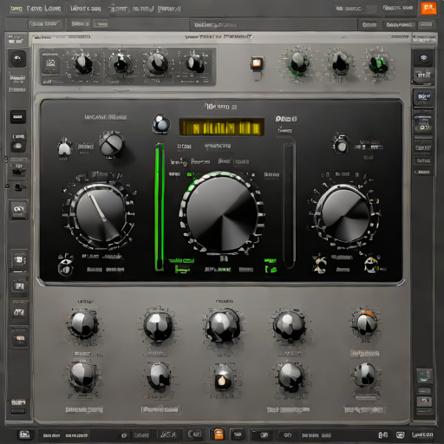Click the small ringed knob above the large right dial
Image resolution: width=444 pixels, height=444 pixels.
click(341, 146)
